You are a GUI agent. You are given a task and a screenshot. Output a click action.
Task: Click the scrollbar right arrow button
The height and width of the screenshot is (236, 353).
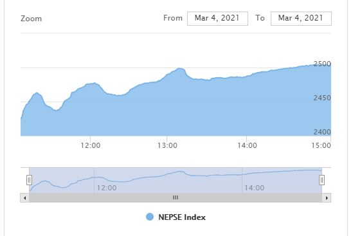(x=327, y=198)
